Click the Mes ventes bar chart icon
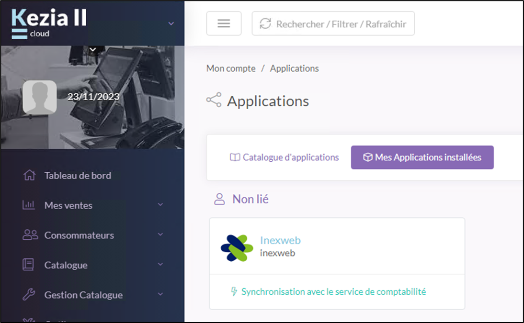This screenshot has height=323, width=524. coord(29,205)
